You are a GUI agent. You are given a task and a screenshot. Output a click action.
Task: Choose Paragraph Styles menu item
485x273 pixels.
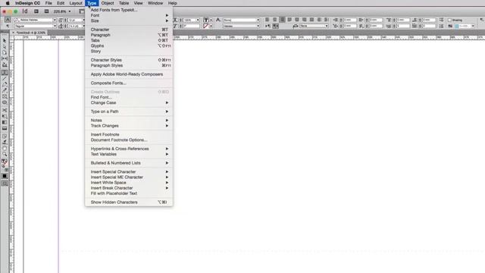tap(129, 66)
